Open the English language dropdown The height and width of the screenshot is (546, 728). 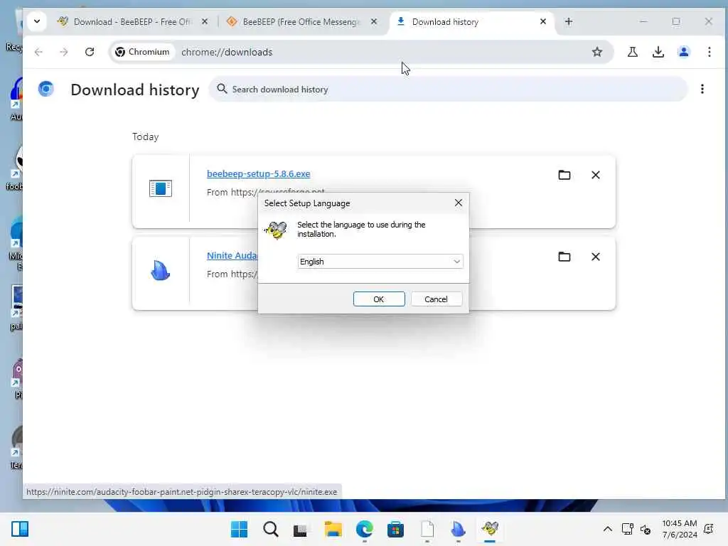pyautogui.click(x=380, y=262)
